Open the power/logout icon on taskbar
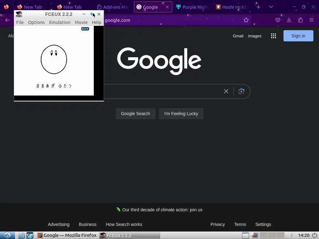This screenshot has width=319, height=239. coord(315,235)
